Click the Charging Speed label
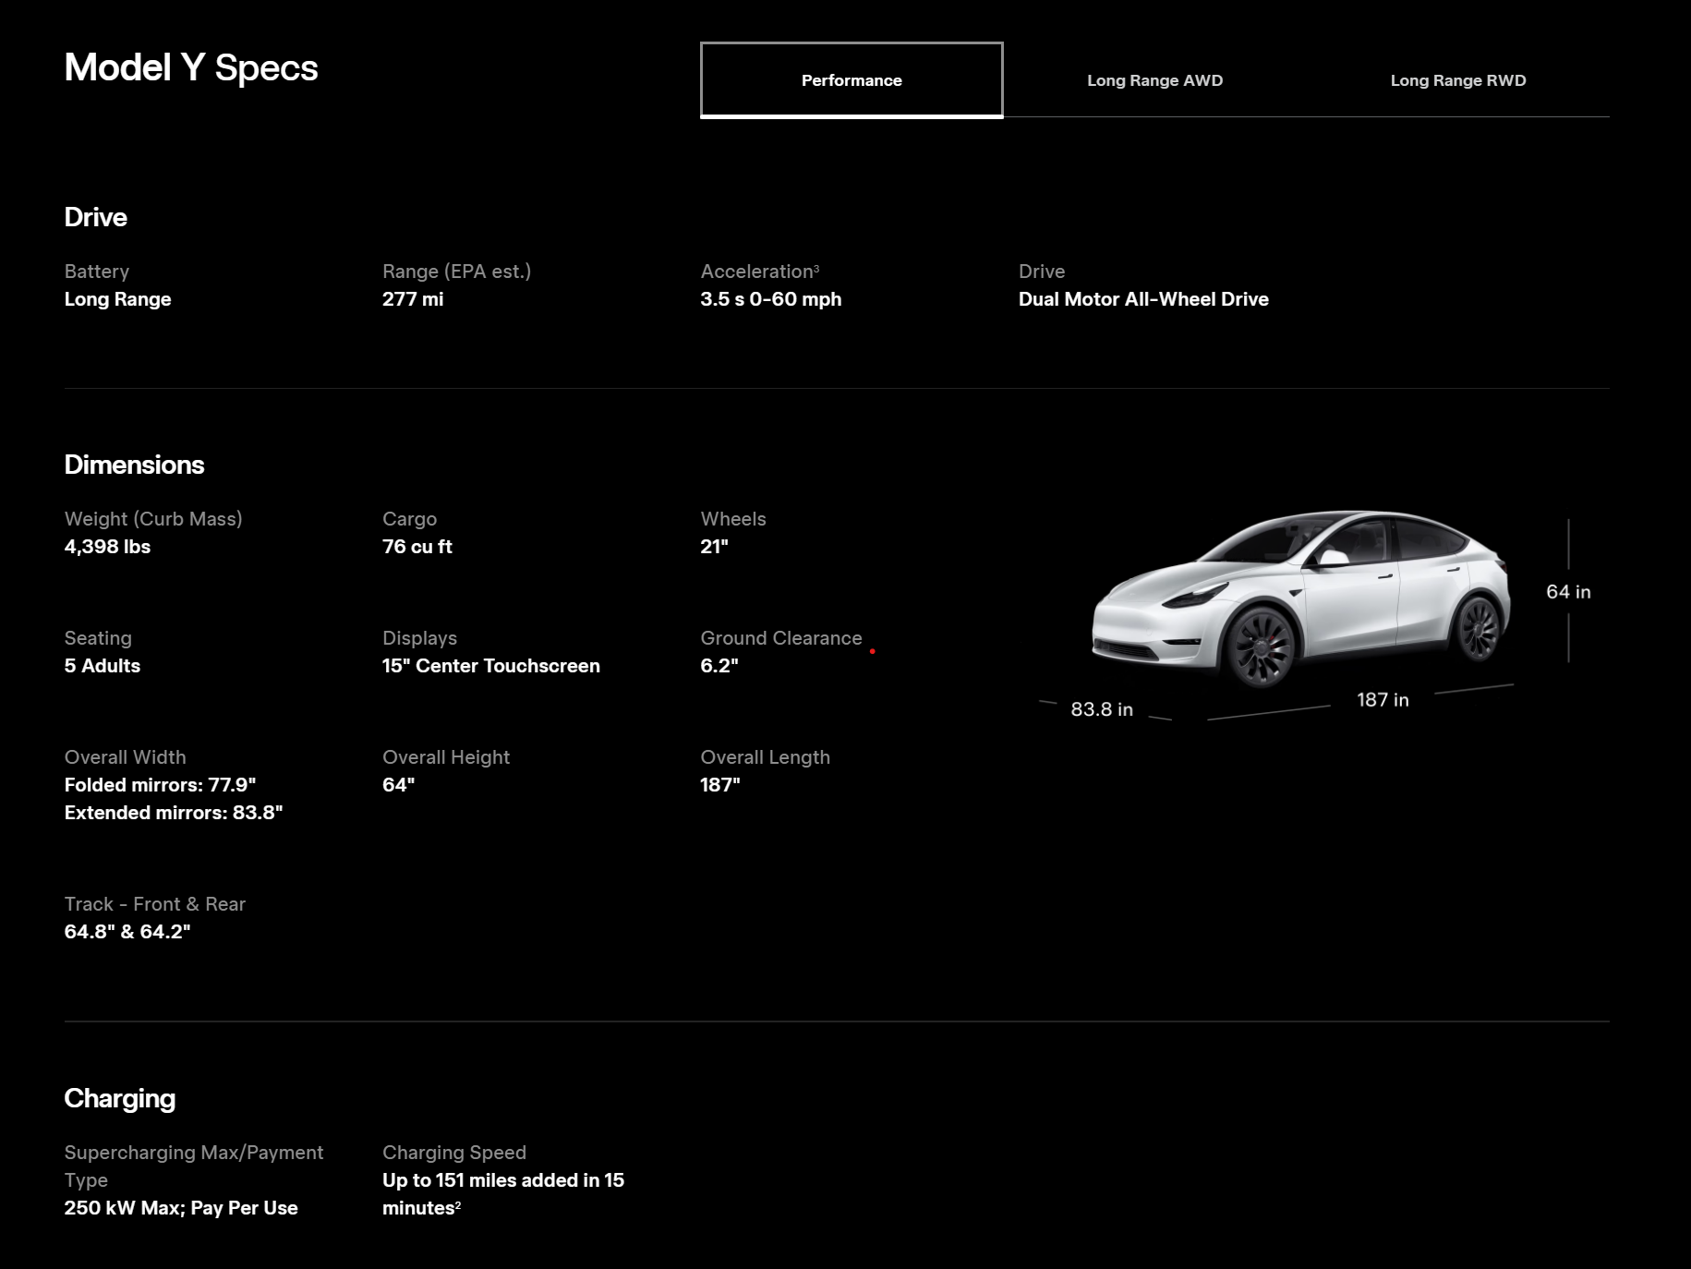 point(454,1153)
